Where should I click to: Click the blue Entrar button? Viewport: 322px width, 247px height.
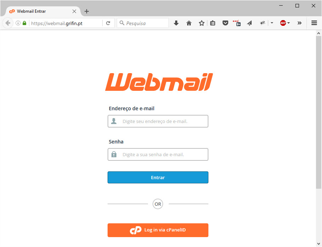click(x=158, y=177)
